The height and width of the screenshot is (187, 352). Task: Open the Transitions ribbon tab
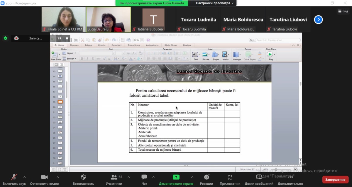[134, 45]
